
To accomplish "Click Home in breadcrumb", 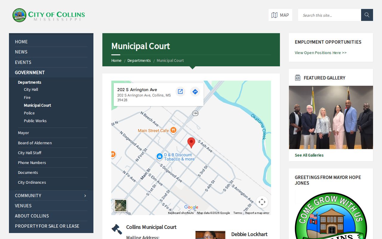I will pyautogui.click(x=116, y=60).
